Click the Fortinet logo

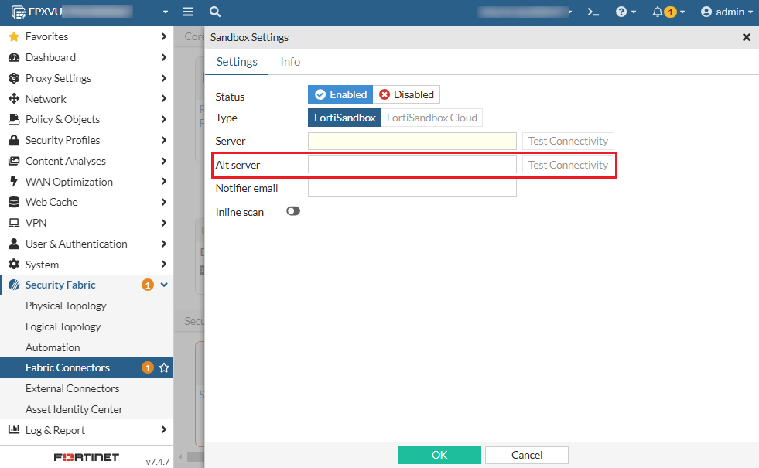point(86,457)
